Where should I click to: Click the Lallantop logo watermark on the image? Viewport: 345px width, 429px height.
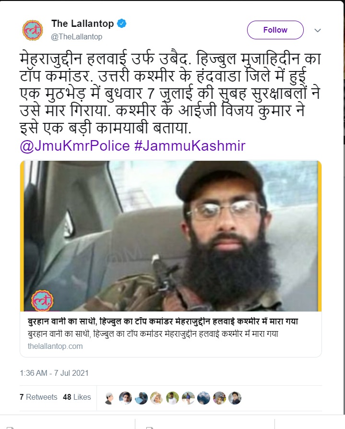[x=42, y=300]
